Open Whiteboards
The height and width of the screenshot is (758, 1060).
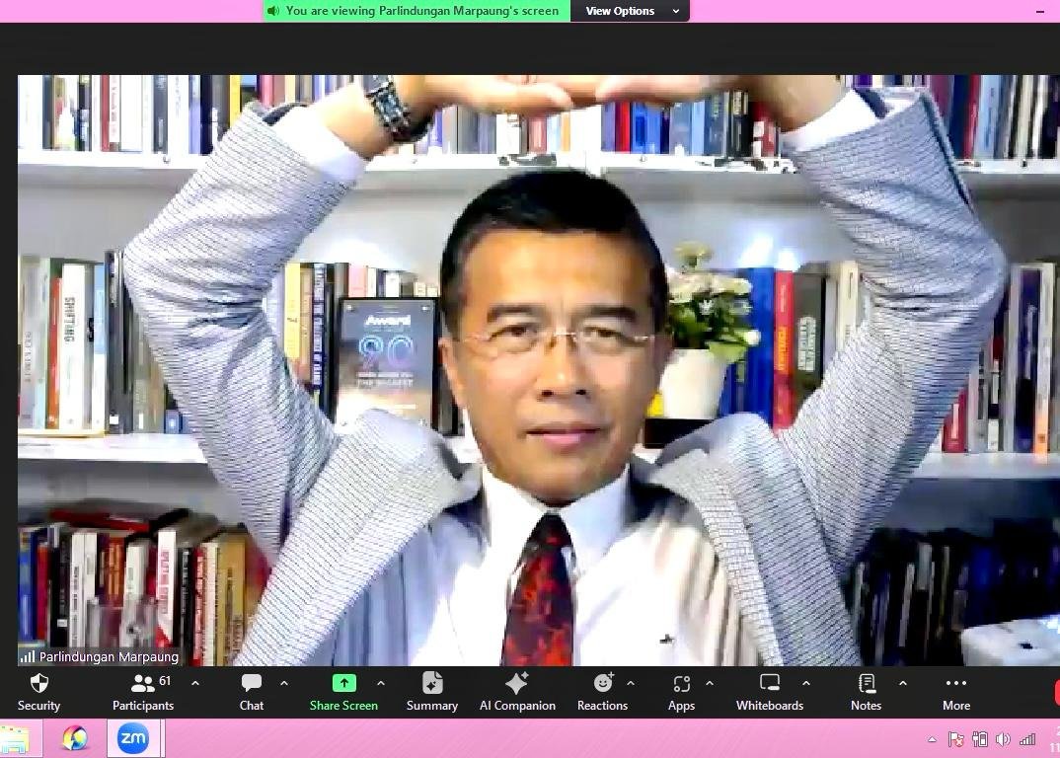(770, 691)
